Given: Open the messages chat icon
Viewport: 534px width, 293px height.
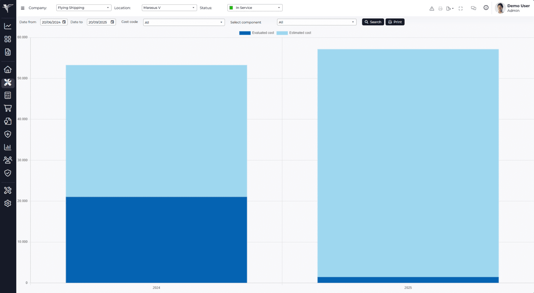Looking at the screenshot, I should [473, 8].
